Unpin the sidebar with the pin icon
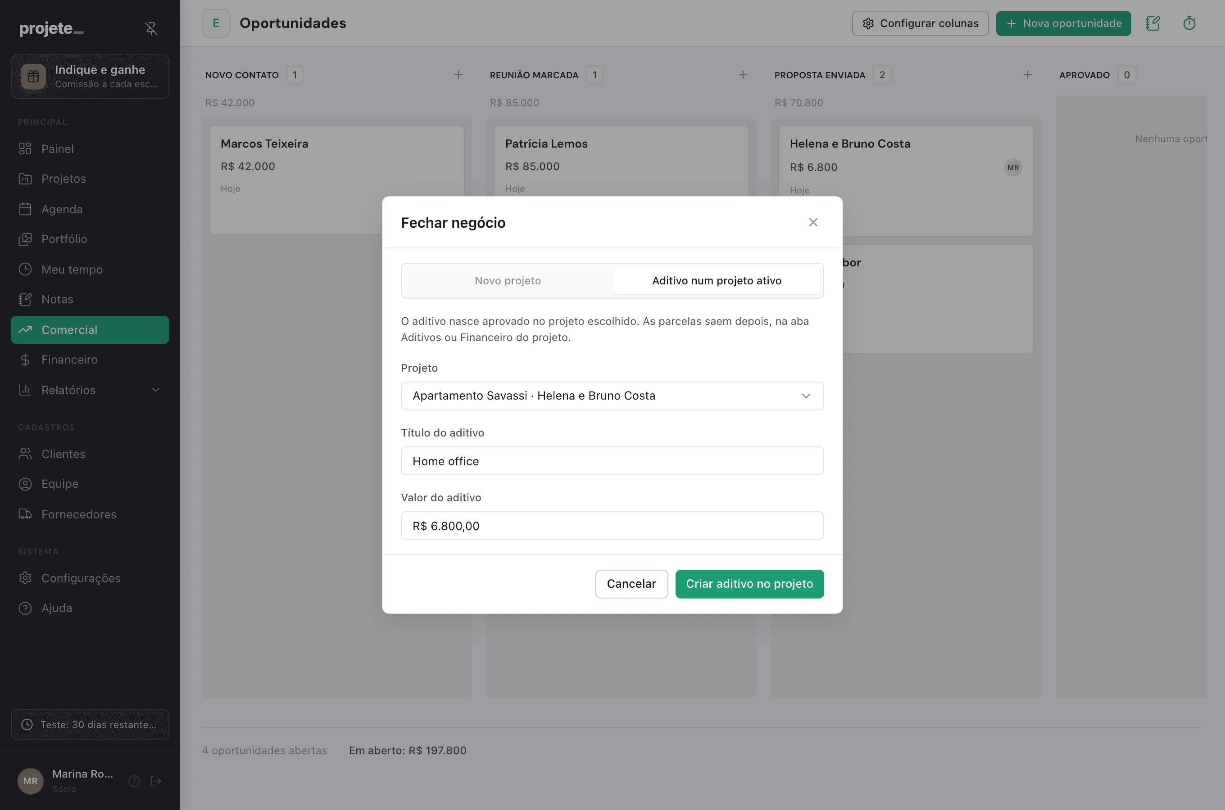The width and height of the screenshot is (1225, 810). [151, 28]
